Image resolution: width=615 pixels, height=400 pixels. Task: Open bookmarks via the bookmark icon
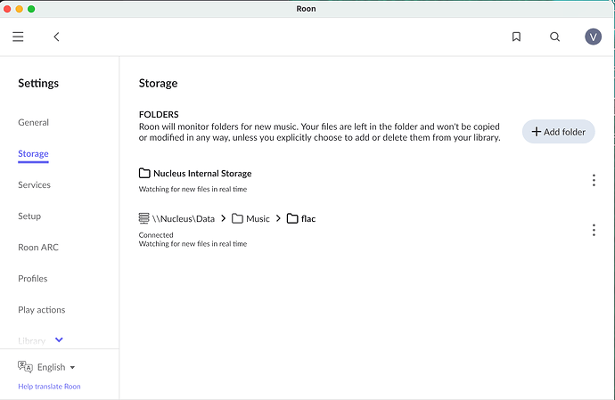pyautogui.click(x=517, y=37)
